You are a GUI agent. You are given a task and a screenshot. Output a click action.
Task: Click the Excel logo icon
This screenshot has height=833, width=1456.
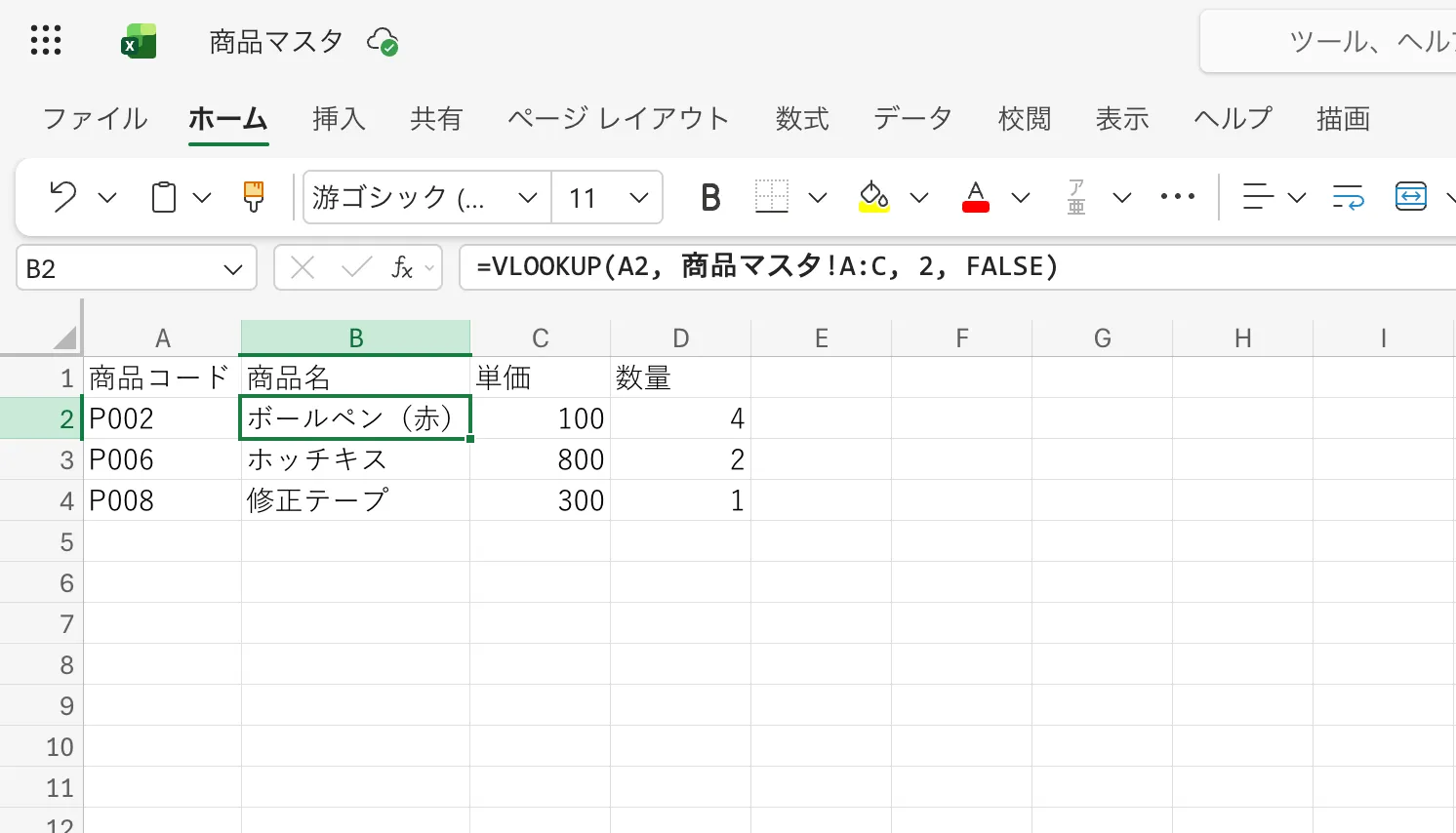[x=139, y=41]
